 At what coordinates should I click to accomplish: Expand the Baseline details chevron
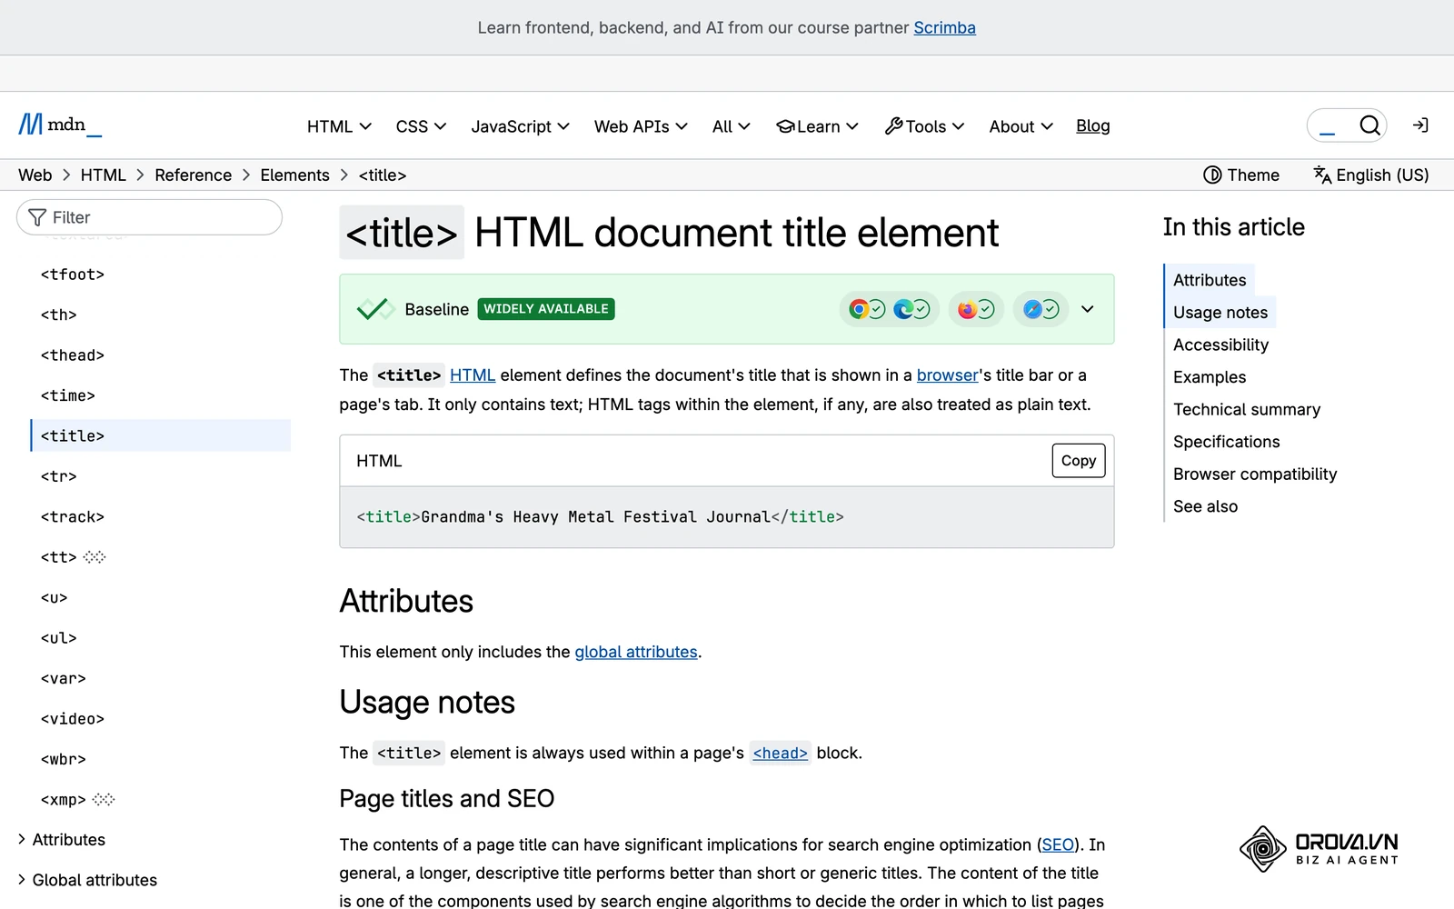1087,309
